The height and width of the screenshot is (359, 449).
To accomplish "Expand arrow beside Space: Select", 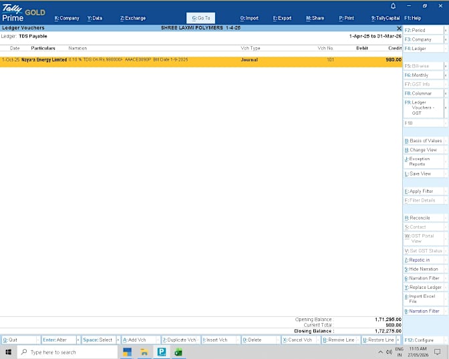I will (118, 340).
